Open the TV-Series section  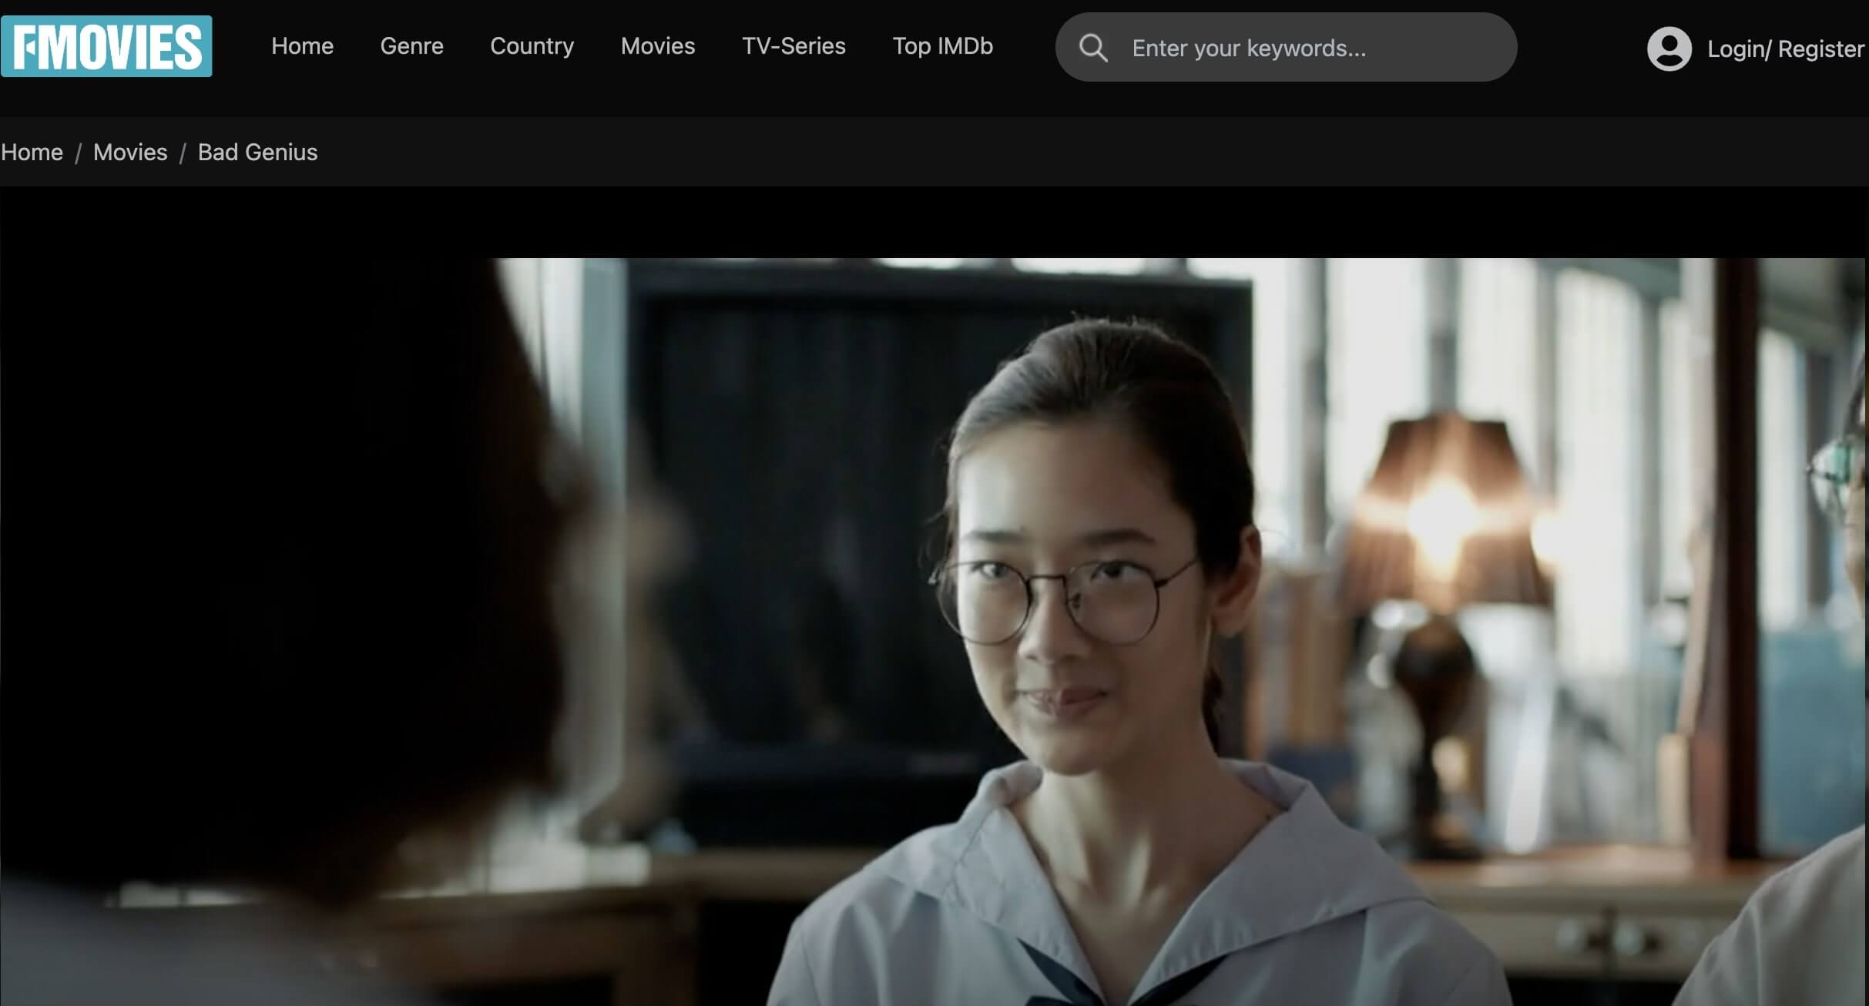tap(794, 46)
